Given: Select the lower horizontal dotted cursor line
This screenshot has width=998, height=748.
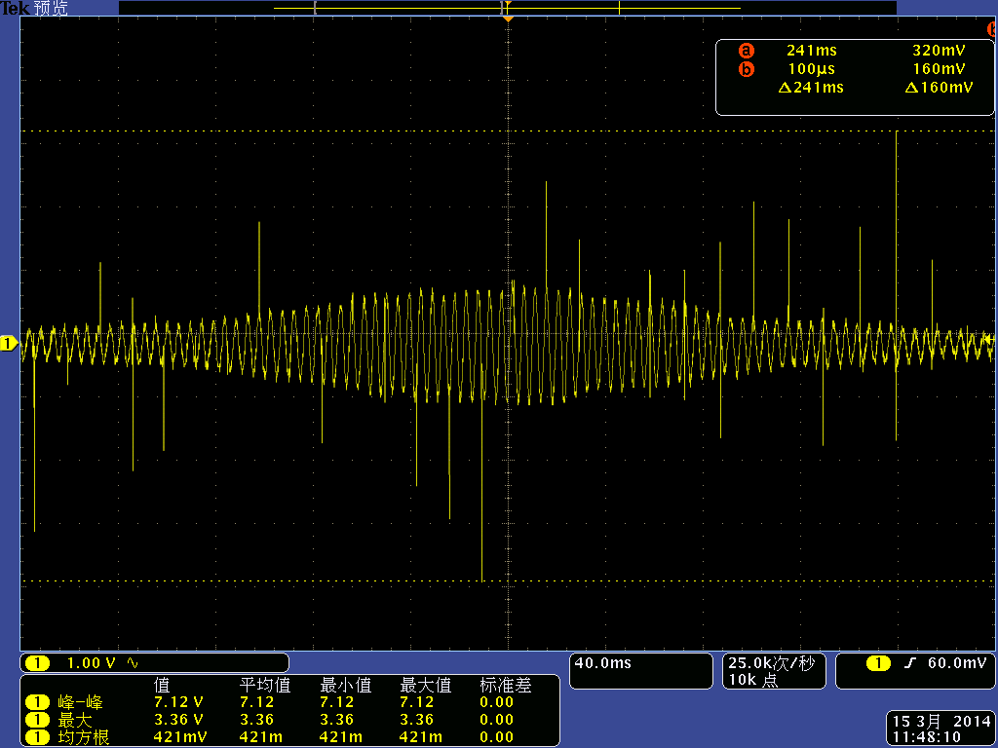Looking at the screenshot, I should pyautogui.click(x=508, y=580).
